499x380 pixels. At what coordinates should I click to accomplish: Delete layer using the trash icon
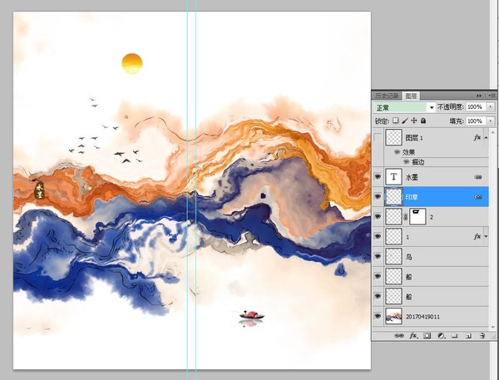(x=482, y=335)
